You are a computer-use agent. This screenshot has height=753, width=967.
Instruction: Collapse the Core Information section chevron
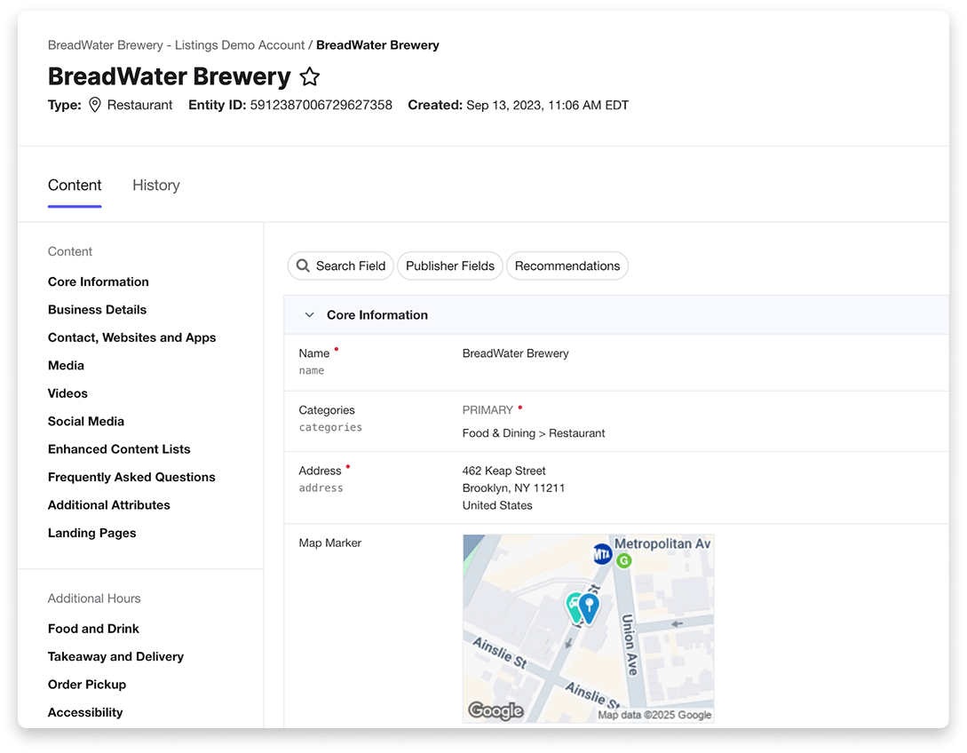[x=310, y=315]
